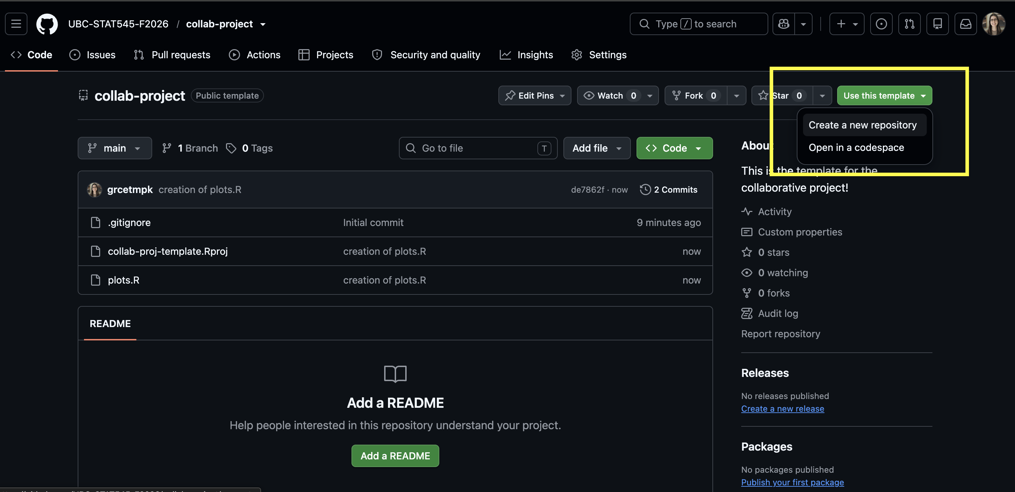Open the main branch selector
This screenshot has width=1015, height=492.
tap(115, 148)
